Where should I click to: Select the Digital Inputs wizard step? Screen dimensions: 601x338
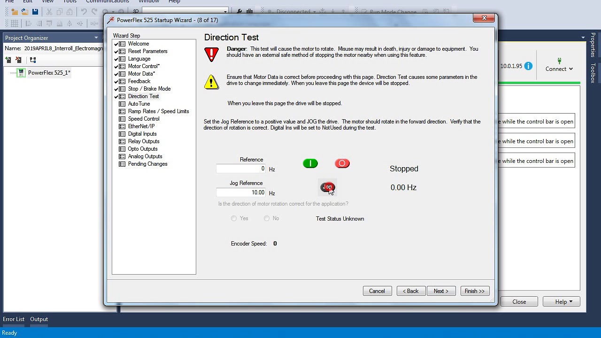[142, 134]
